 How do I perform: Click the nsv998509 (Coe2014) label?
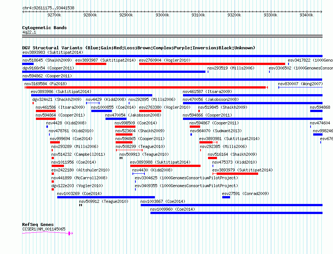click(x=136, y=123)
